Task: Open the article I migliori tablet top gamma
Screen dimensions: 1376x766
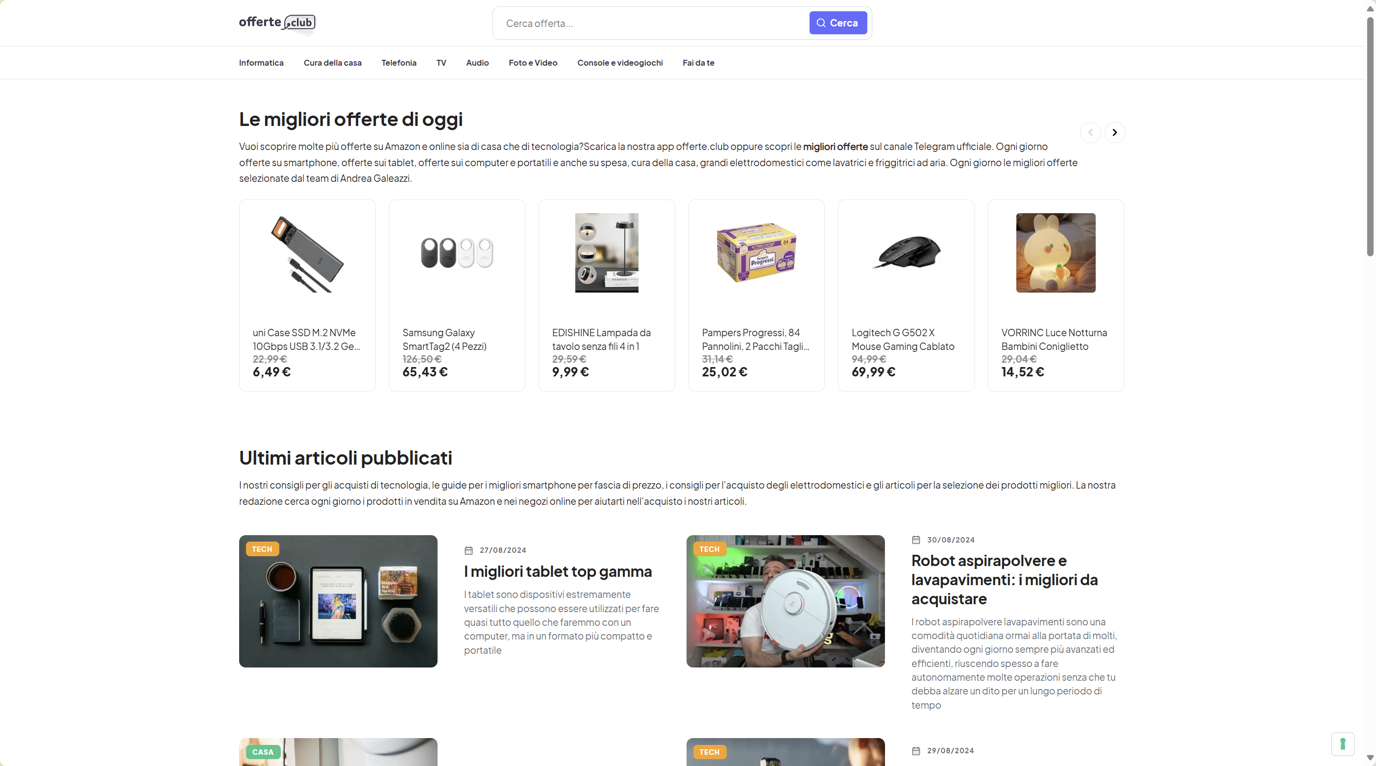Action: [x=558, y=571]
